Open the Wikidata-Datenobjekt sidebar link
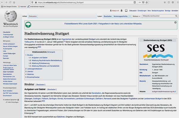The width and height of the screenshot is (179, 118). 10,84
